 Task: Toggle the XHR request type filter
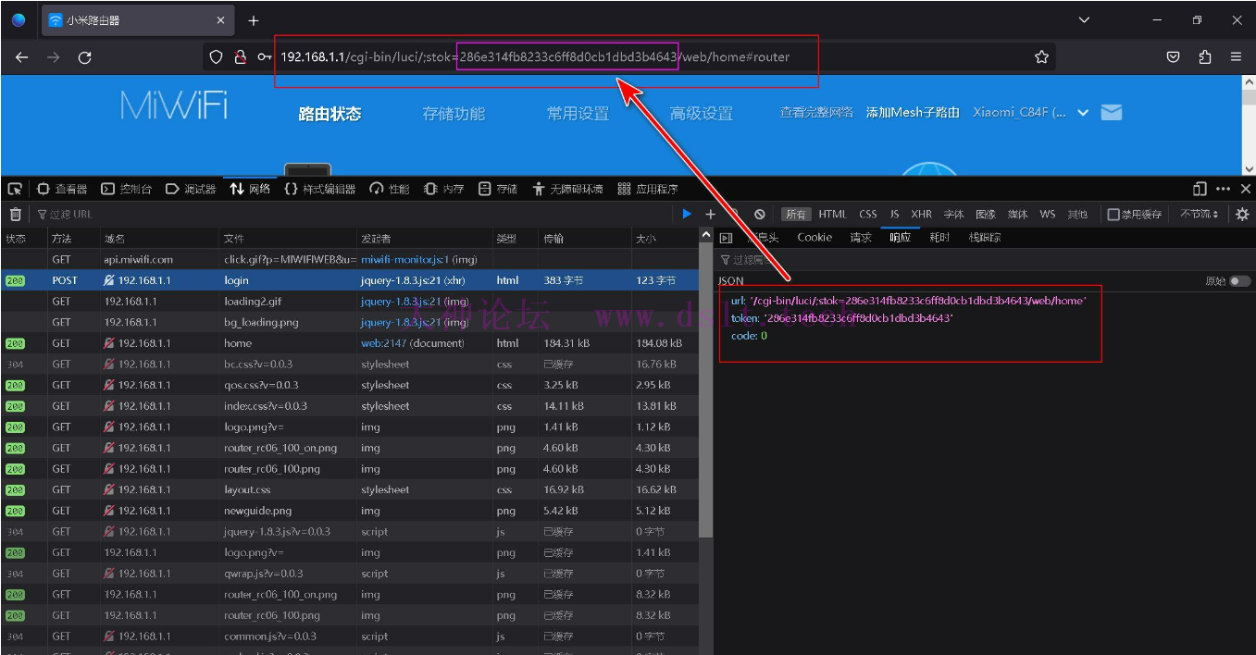921,215
